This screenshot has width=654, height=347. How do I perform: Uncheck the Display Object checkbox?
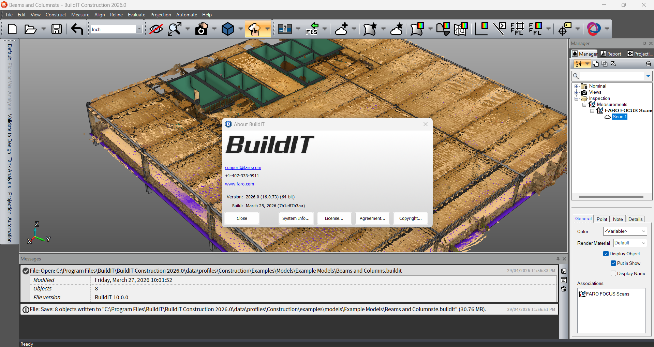pos(606,254)
